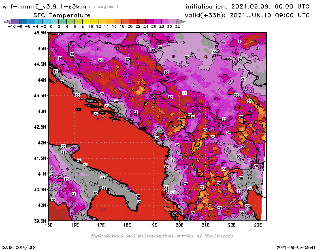Click the '40.5N' latitude label
The width and height of the screenshot is (324, 250).
(x=40, y=189)
